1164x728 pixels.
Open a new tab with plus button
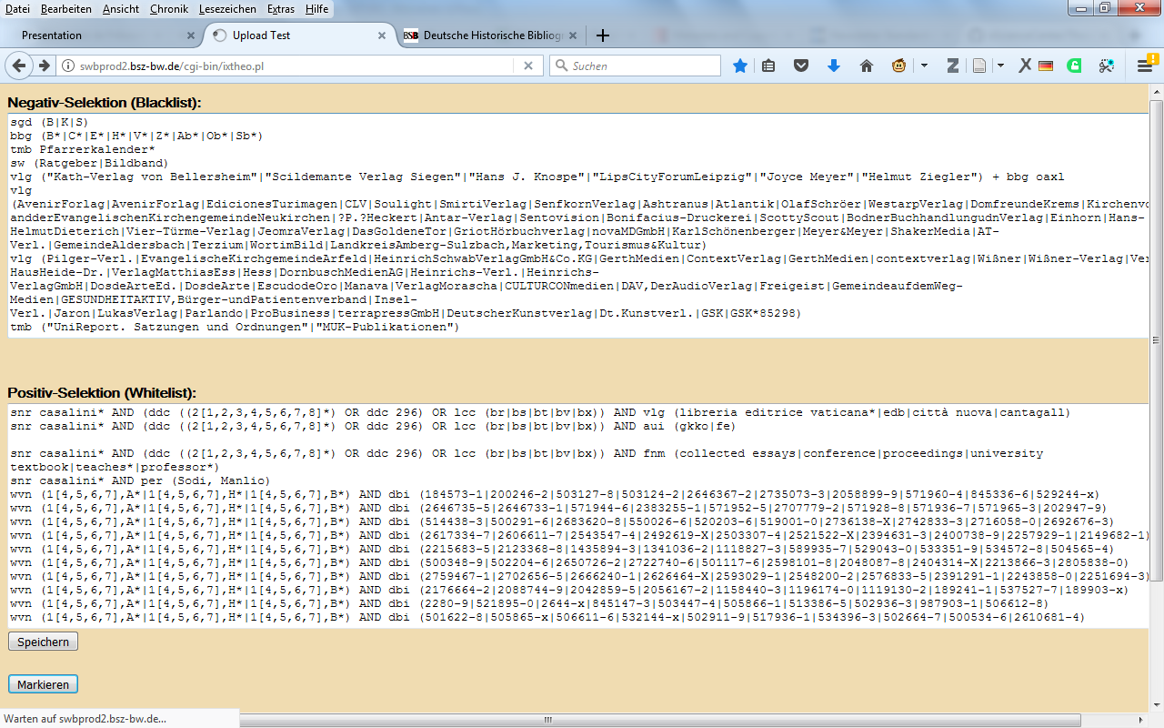[x=601, y=35]
